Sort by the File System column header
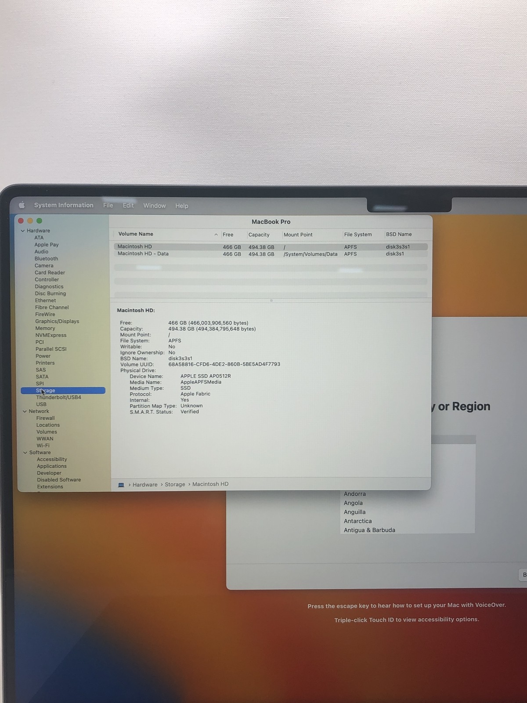The height and width of the screenshot is (703, 527). (358, 235)
